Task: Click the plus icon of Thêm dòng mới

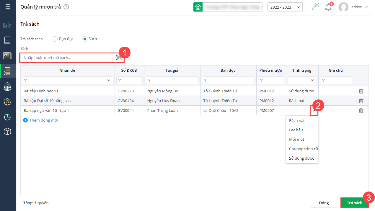Action: coord(25,120)
